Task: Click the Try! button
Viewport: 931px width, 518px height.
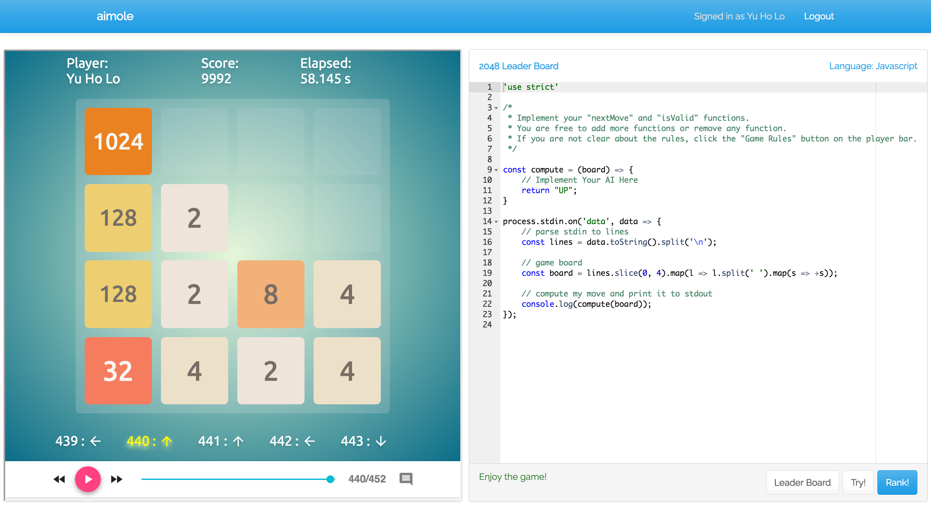Action: [x=858, y=482]
